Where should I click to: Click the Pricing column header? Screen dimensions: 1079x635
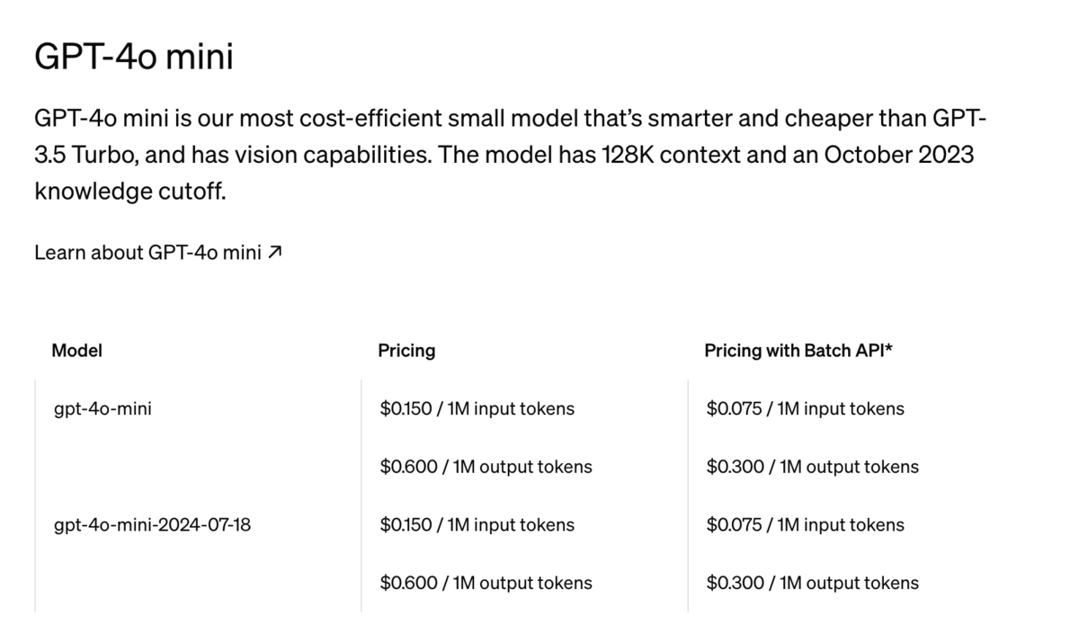406,351
